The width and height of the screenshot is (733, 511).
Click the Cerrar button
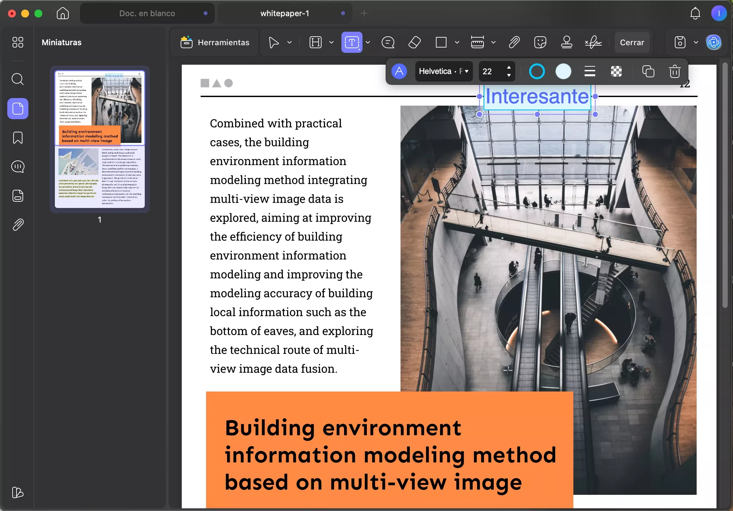tap(632, 43)
